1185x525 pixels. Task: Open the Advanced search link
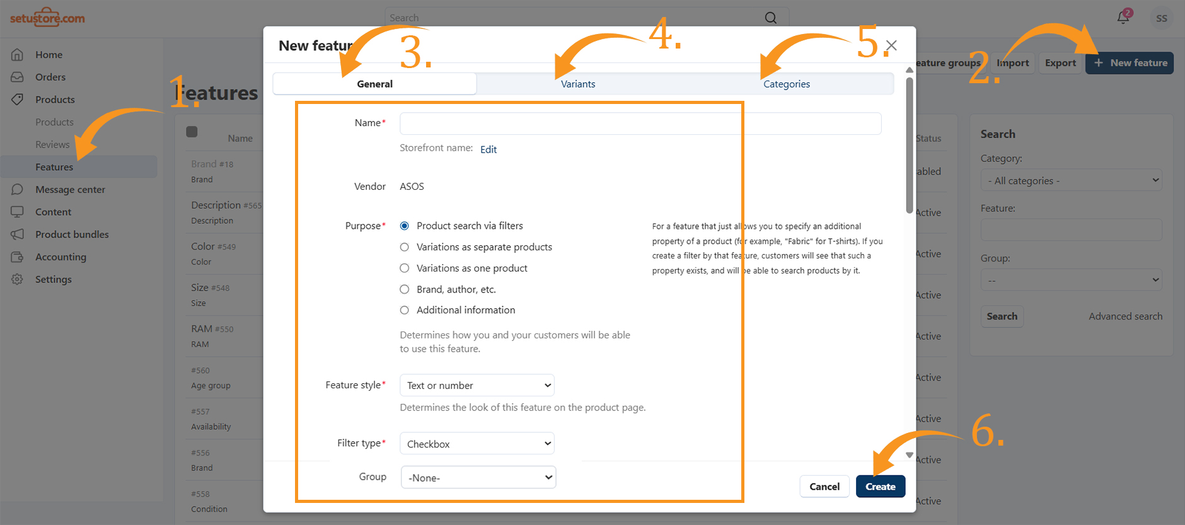[x=1126, y=316]
